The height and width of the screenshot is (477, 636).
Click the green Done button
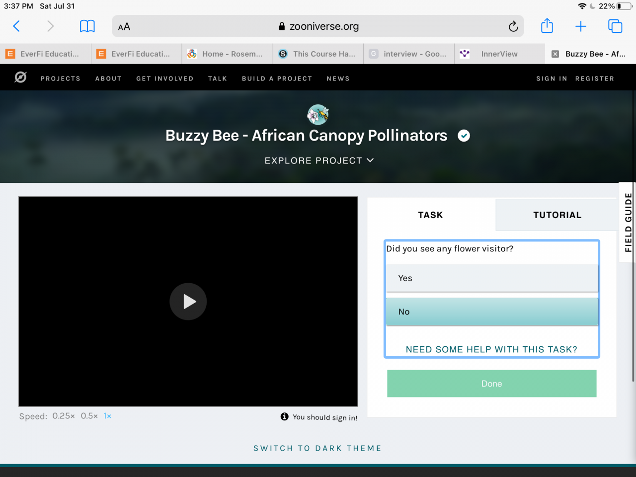tap(492, 384)
